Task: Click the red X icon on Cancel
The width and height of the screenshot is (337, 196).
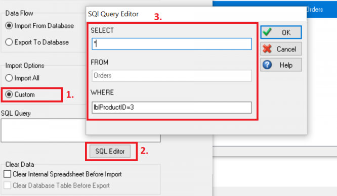Action: [267, 48]
